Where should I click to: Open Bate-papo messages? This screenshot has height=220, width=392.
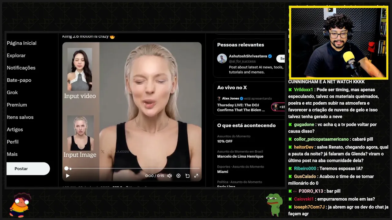pyautogui.click(x=19, y=80)
